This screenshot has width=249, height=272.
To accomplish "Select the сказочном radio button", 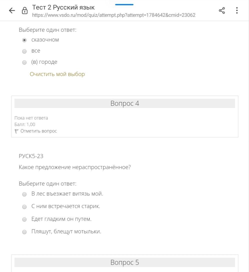I will tap(24, 40).
